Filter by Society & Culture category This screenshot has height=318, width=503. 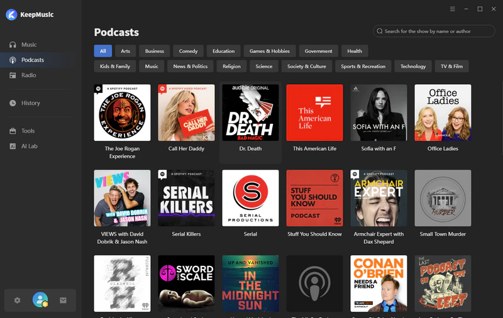pos(307,67)
